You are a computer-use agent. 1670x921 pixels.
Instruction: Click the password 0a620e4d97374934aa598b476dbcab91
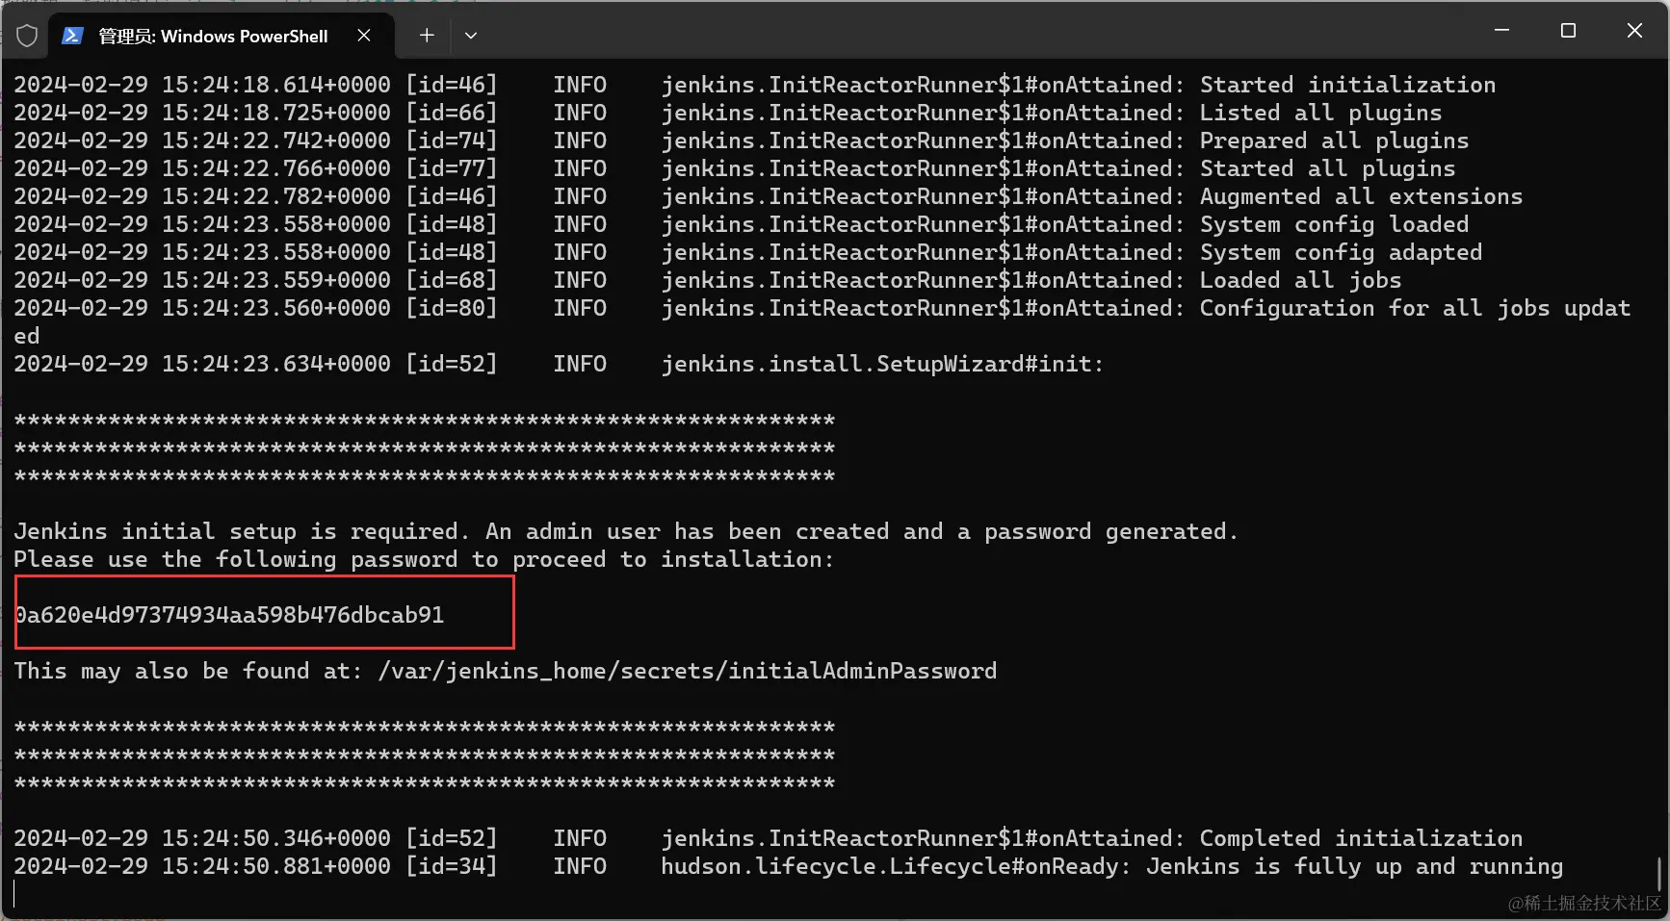coord(229,615)
